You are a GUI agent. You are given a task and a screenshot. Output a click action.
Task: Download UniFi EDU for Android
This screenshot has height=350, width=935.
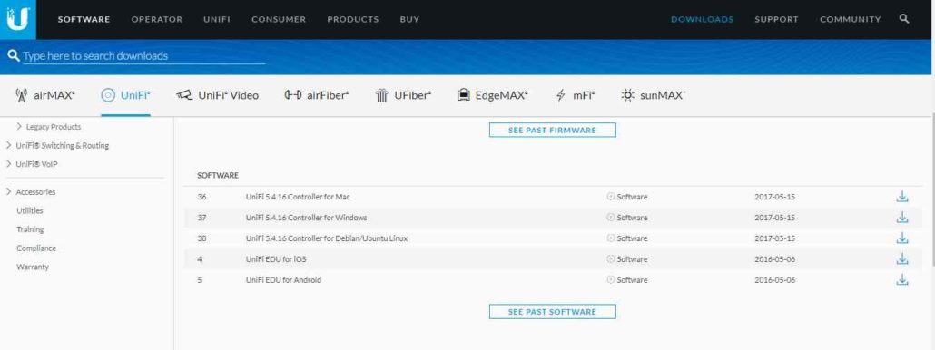click(902, 280)
